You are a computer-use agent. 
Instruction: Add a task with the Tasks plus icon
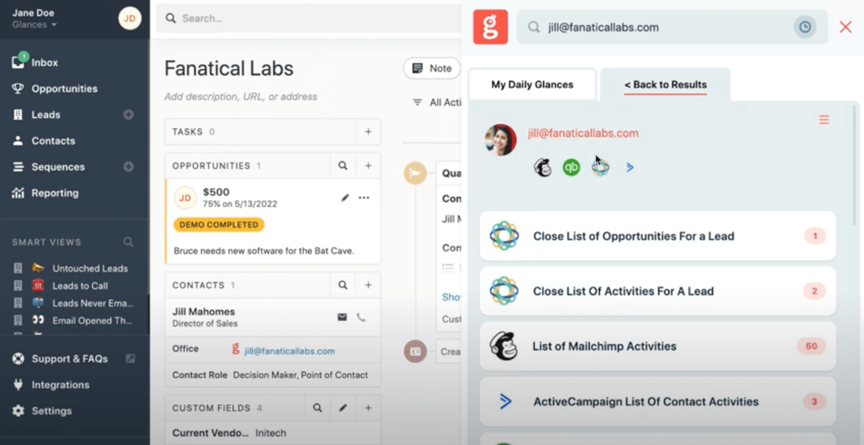point(368,132)
